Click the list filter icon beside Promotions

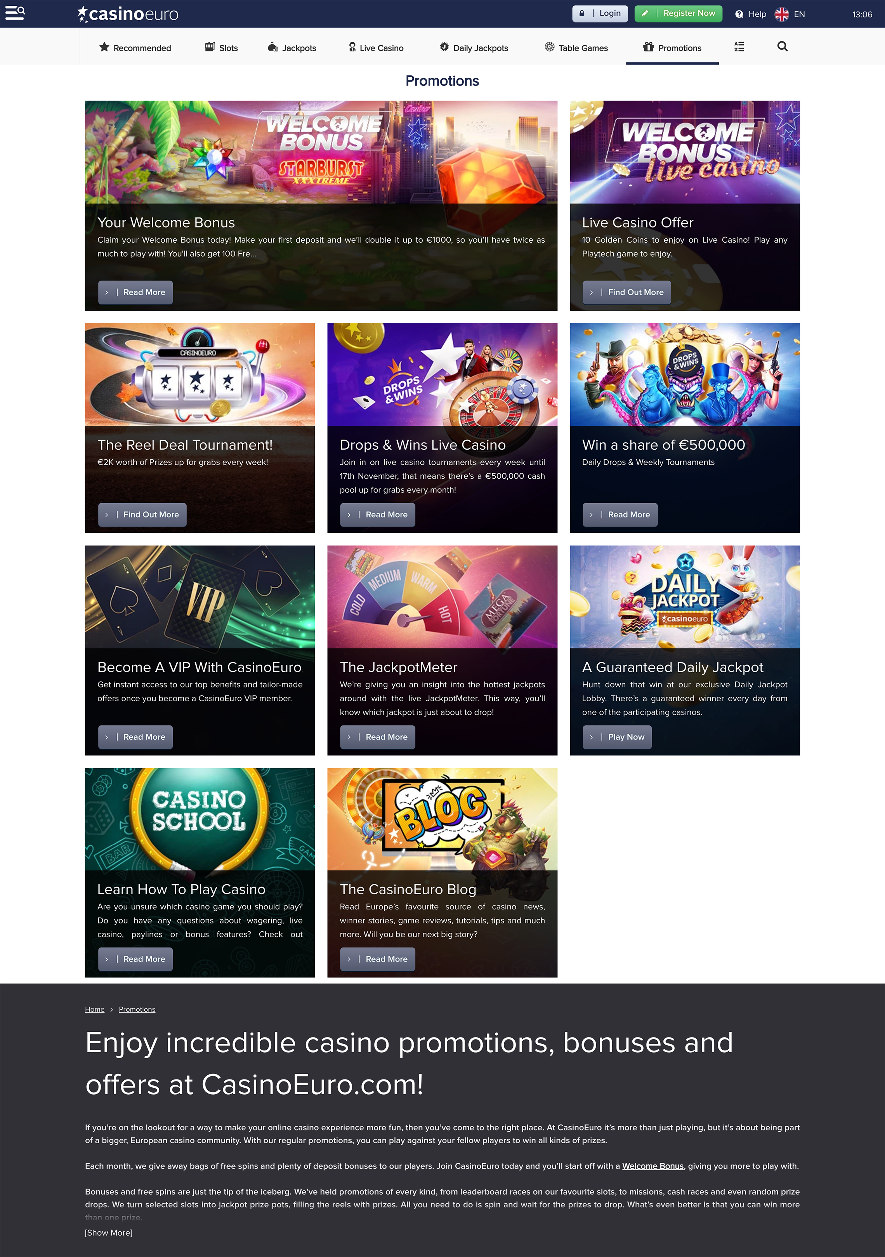(739, 47)
